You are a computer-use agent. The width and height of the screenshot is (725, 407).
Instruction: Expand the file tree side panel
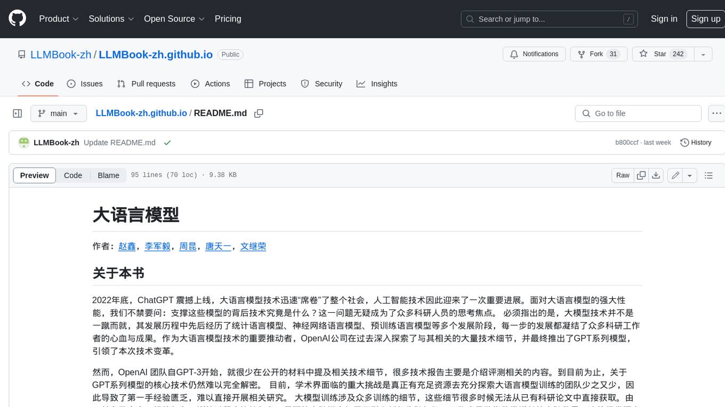[x=18, y=113]
